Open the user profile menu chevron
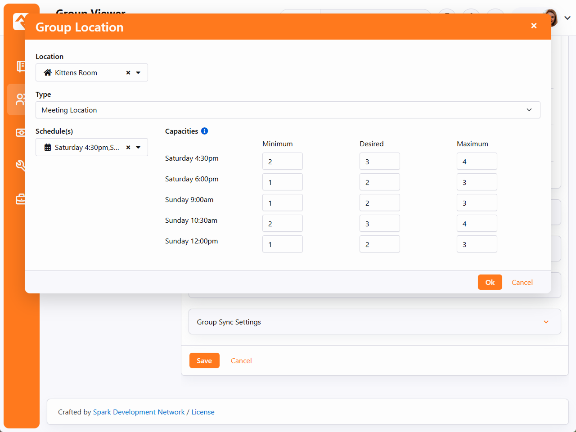This screenshot has height=432, width=576. point(567,18)
